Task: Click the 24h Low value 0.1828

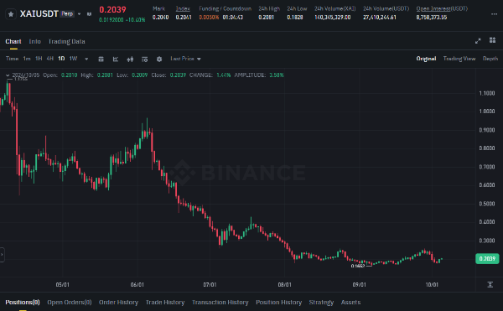Action: 295,18
